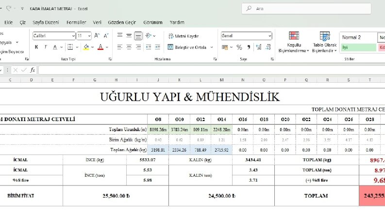
Task: Open the Calibri font name dropdown
Action: click(73, 36)
